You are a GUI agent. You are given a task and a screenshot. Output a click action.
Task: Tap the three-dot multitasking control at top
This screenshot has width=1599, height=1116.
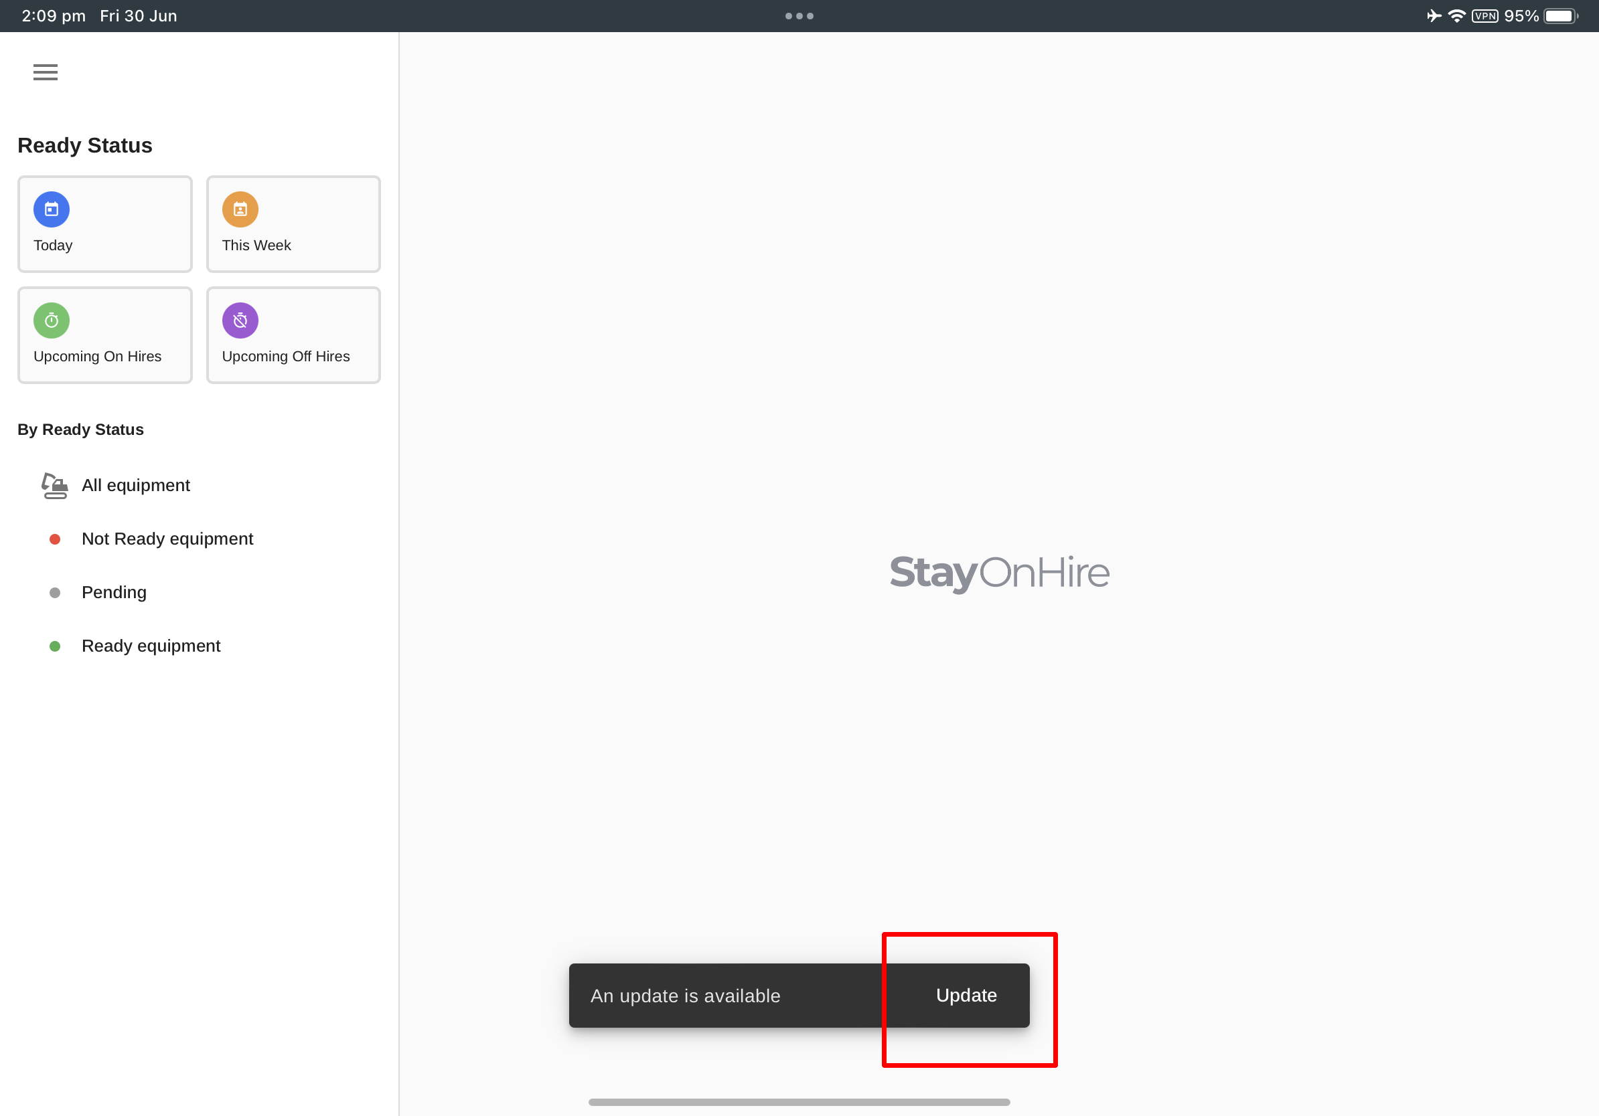(799, 15)
